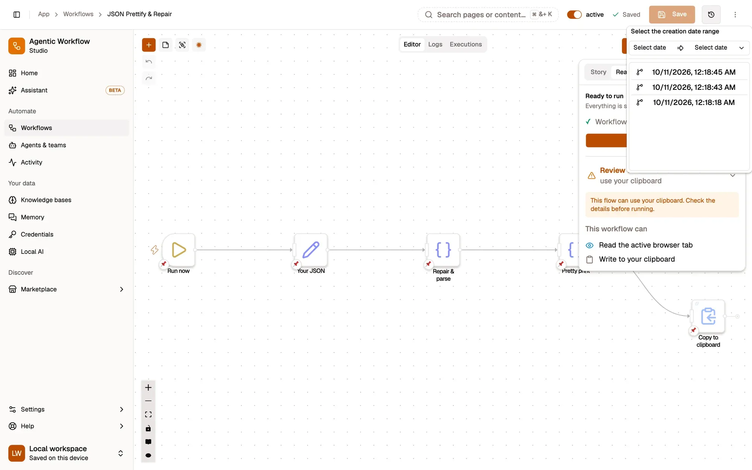This screenshot has width=752, height=470.
Task: Toggle the canvas lock icon
Action: [148, 428]
